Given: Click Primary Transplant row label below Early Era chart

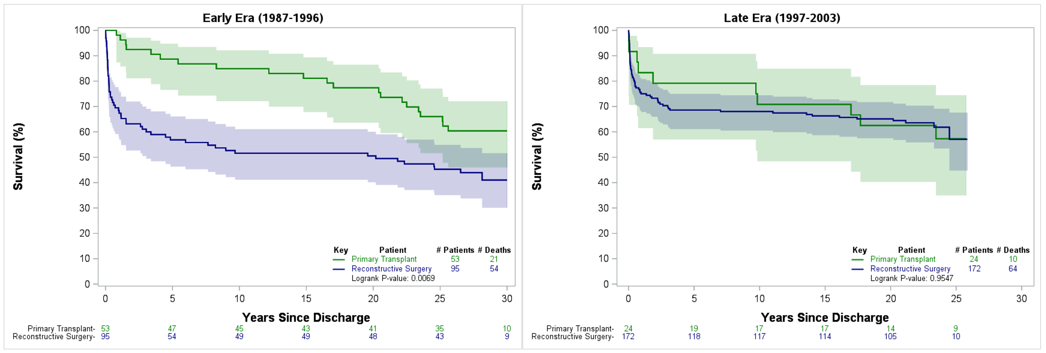Looking at the screenshot, I should [61, 328].
